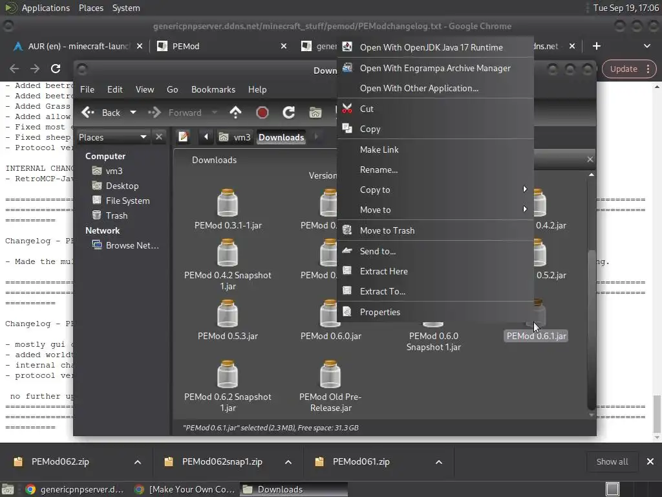The image size is (662, 497).
Task: Click file manager vertical scrollbar
Action: click(x=592, y=329)
